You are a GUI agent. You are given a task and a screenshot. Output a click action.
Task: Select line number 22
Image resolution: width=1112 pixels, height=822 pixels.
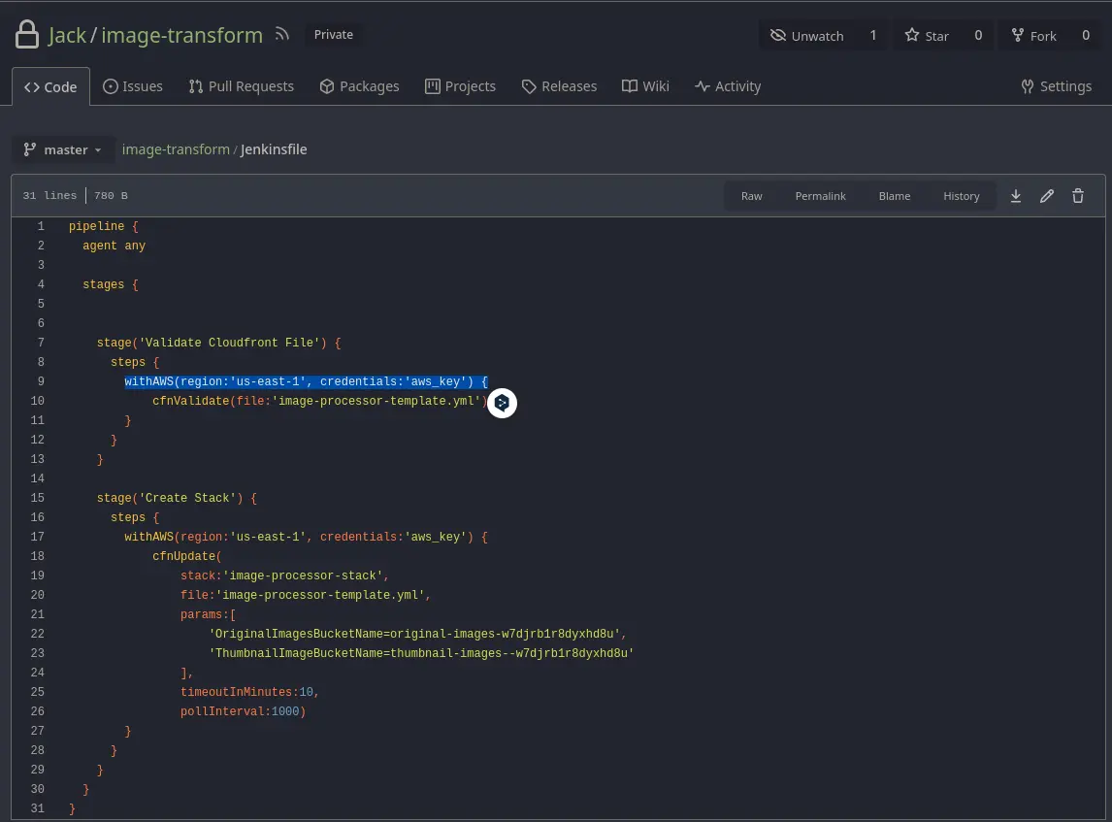38,634
